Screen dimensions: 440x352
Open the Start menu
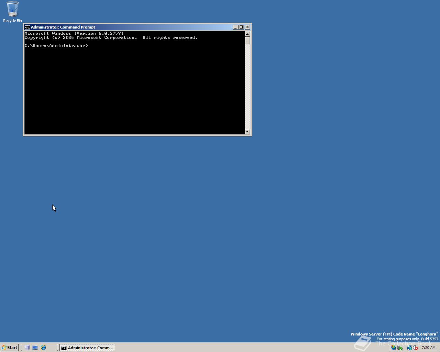[9, 348]
